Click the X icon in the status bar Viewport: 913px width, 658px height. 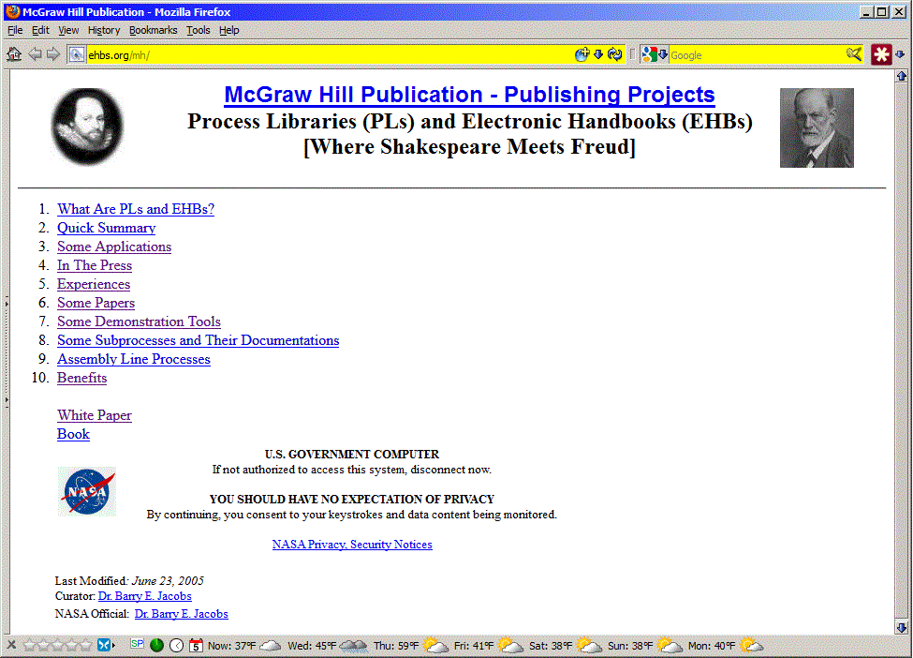pos(11,645)
